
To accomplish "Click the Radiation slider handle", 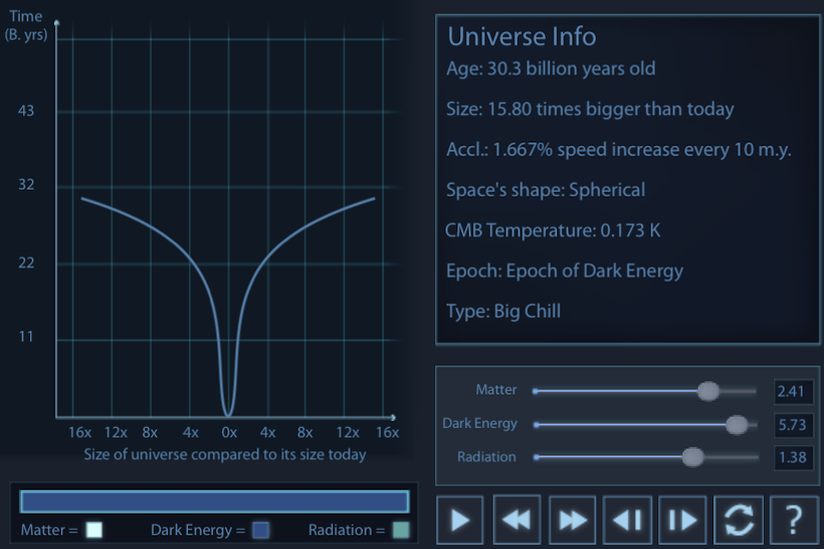I will click(693, 457).
